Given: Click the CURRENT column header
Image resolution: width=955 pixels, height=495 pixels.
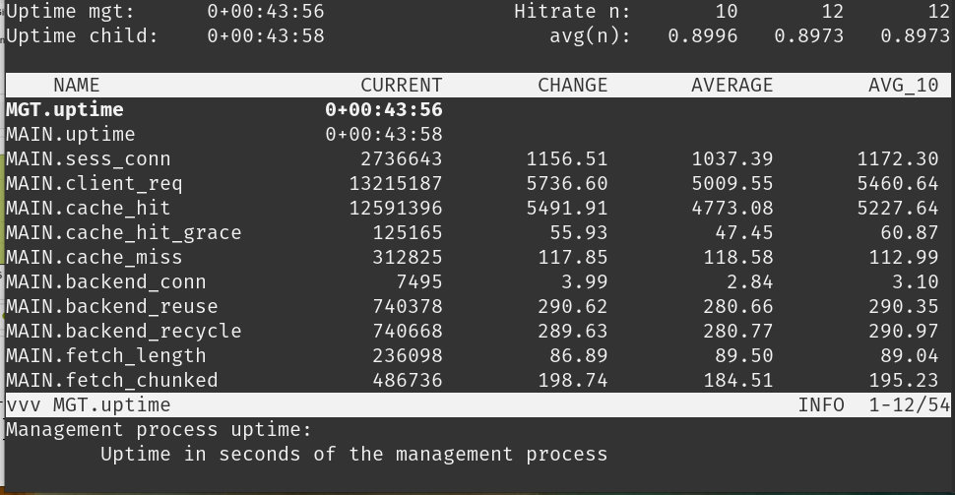Looking at the screenshot, I should (402, 86).
